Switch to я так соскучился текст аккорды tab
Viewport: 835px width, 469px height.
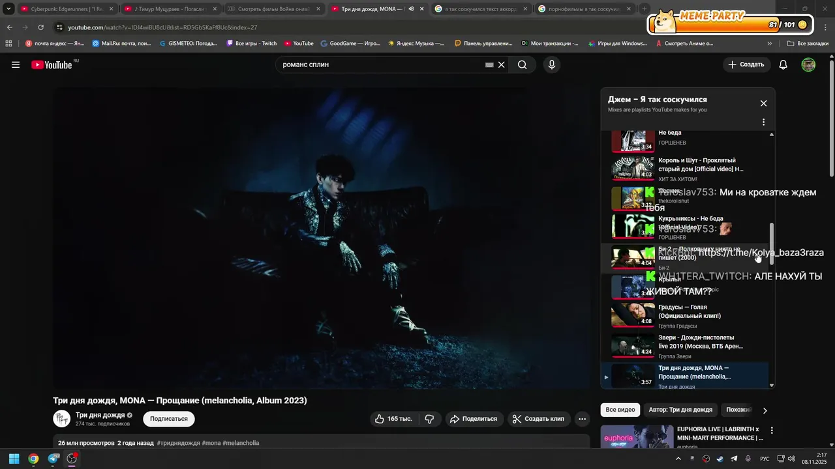(x=481, y=9)
